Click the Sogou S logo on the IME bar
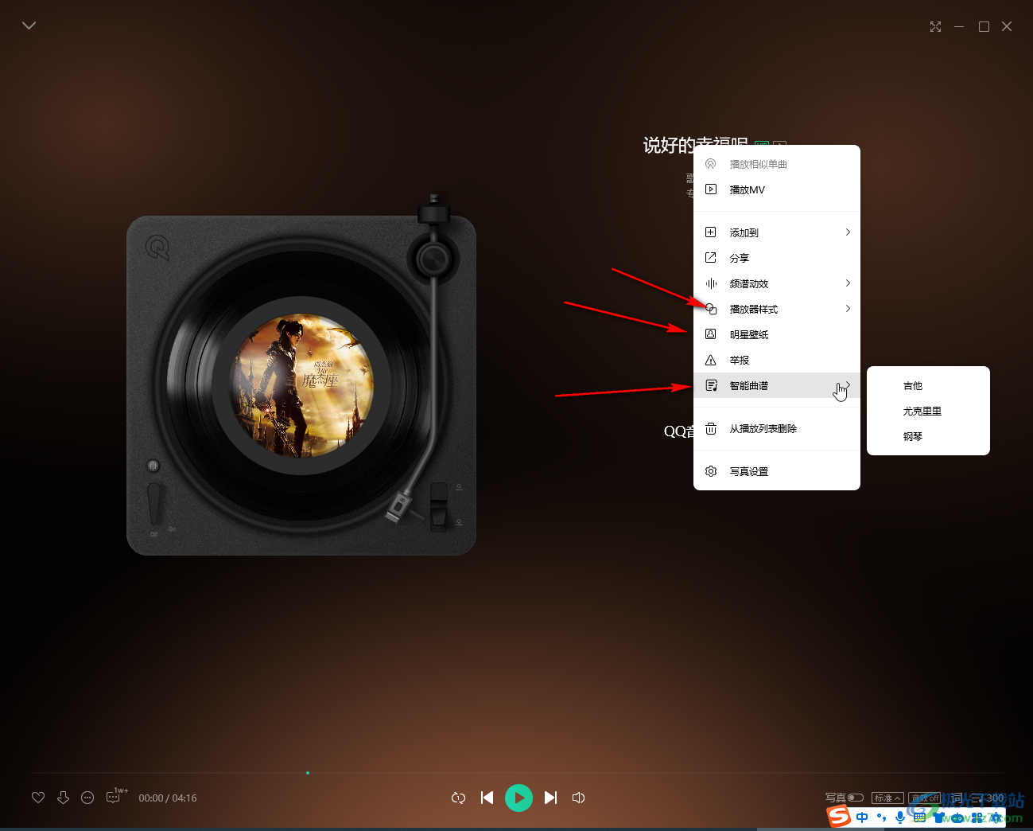The height and width of the screenshot is (831, 1033). click(839, 816)
